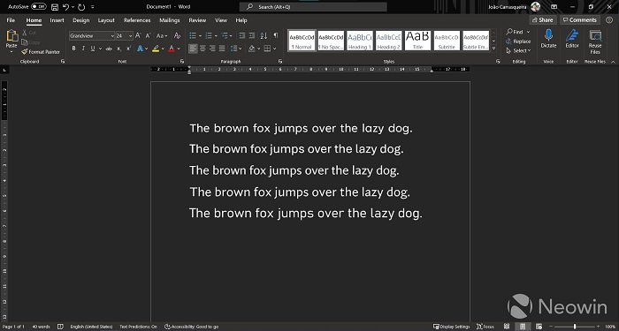Center the paragraph text
This screenshot has width=619, height=331.
(203, 49)
